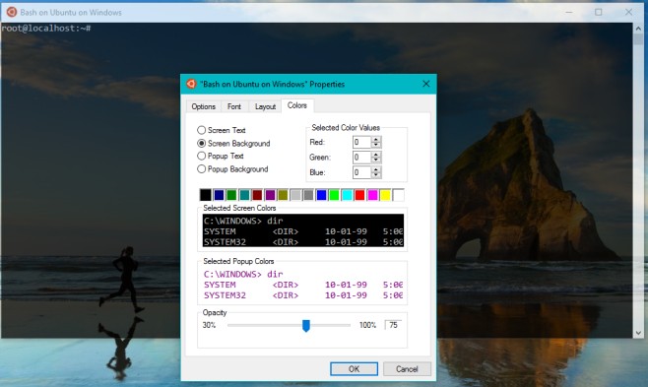Click scroll down arrow in Bash window
This screenshot has width=648, height=387.
click(638, 333)
